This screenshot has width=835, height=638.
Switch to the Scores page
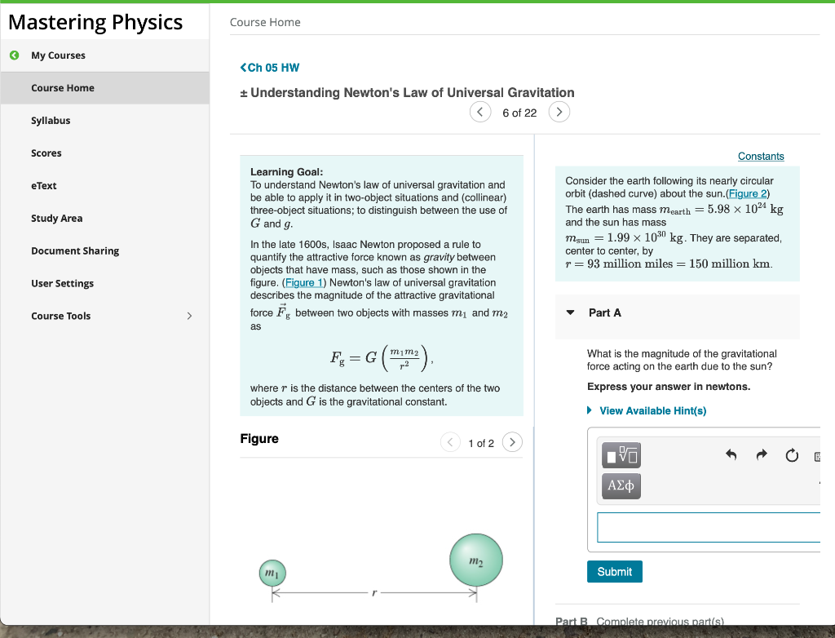[46, 153]
